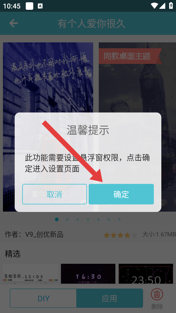
Task: Click the 取消 cancel button
Action: (54, 194)
